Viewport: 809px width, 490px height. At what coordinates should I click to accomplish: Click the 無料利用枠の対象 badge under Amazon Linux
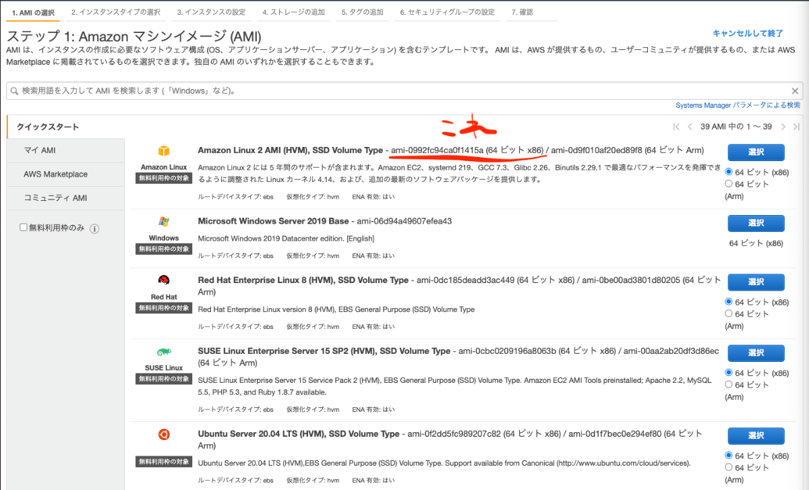click(x=164, y=179)
